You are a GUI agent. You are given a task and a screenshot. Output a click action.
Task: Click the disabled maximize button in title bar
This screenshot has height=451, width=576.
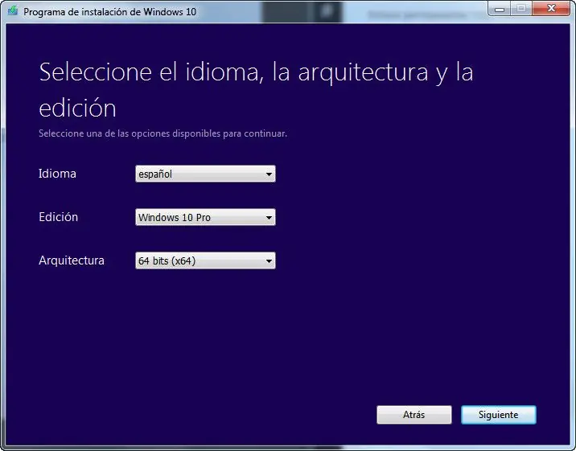tap(521, 8)
